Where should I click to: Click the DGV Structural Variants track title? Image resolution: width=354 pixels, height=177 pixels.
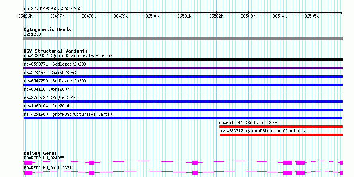click(x=56, y=51)
